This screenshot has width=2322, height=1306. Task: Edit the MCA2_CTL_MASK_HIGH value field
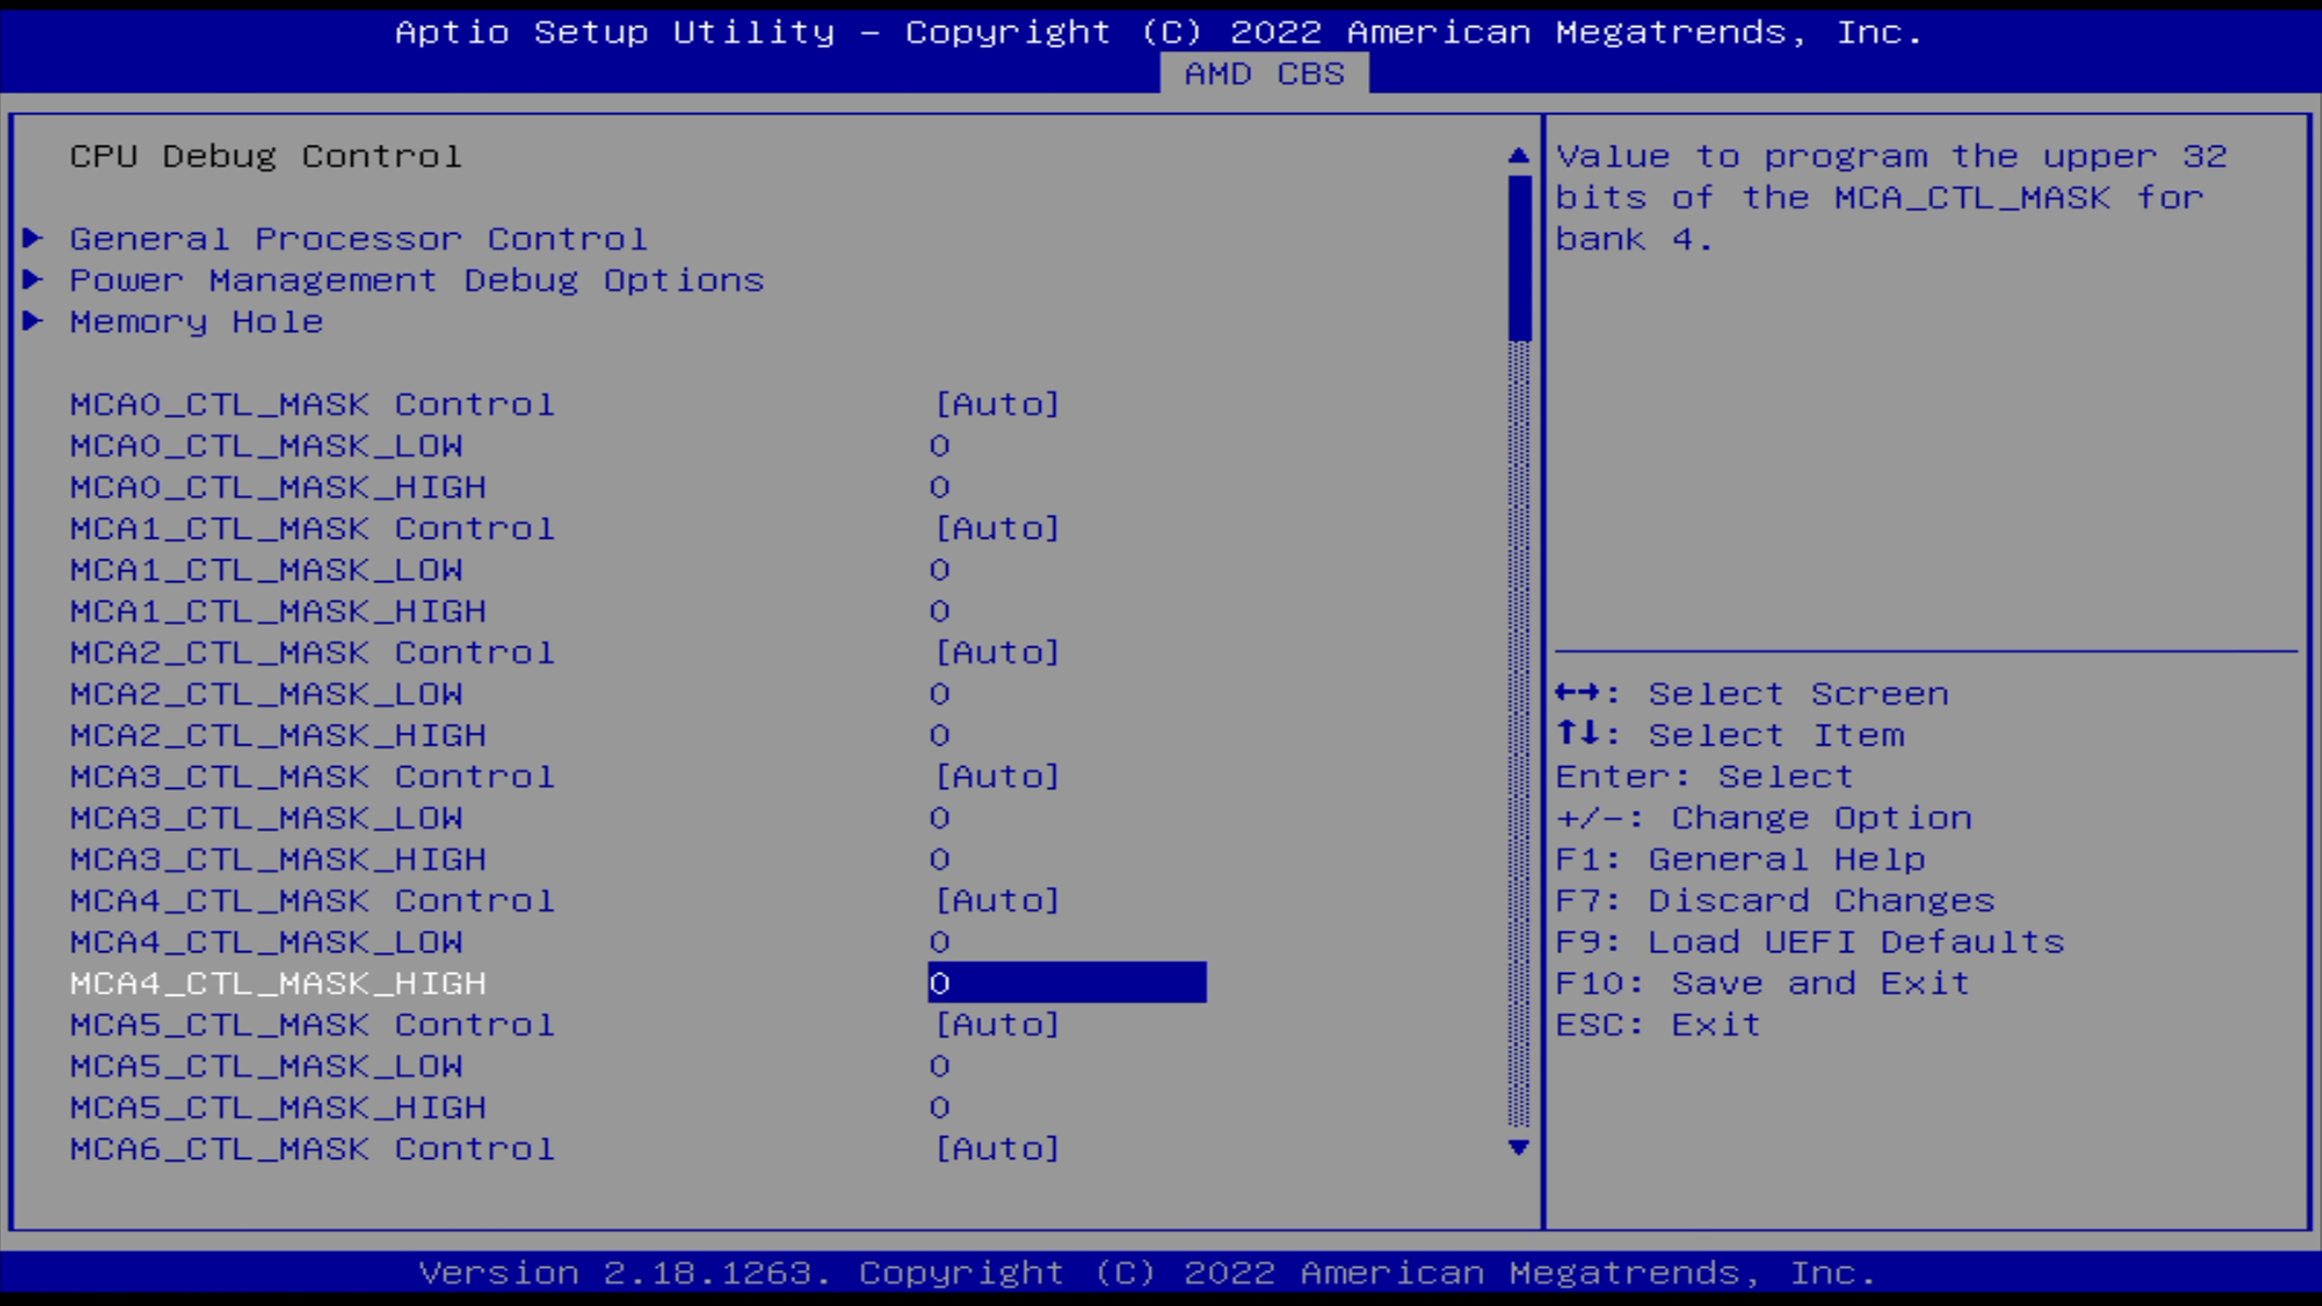point(939,735)
